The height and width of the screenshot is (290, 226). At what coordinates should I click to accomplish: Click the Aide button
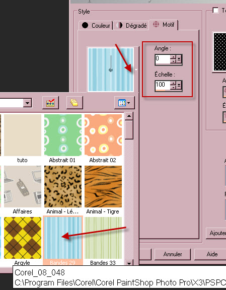point(212,254)
